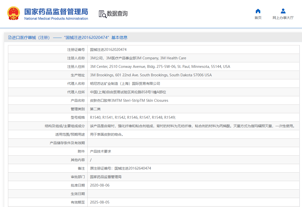This screenshot has width=302, height=207.
Task: Select registrant name 3M Company, 3M Health Care
Action: point(138,58)
